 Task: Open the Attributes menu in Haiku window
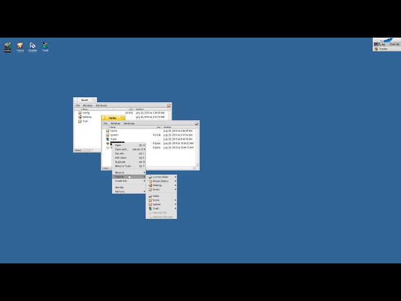click(x=129, y=124)
